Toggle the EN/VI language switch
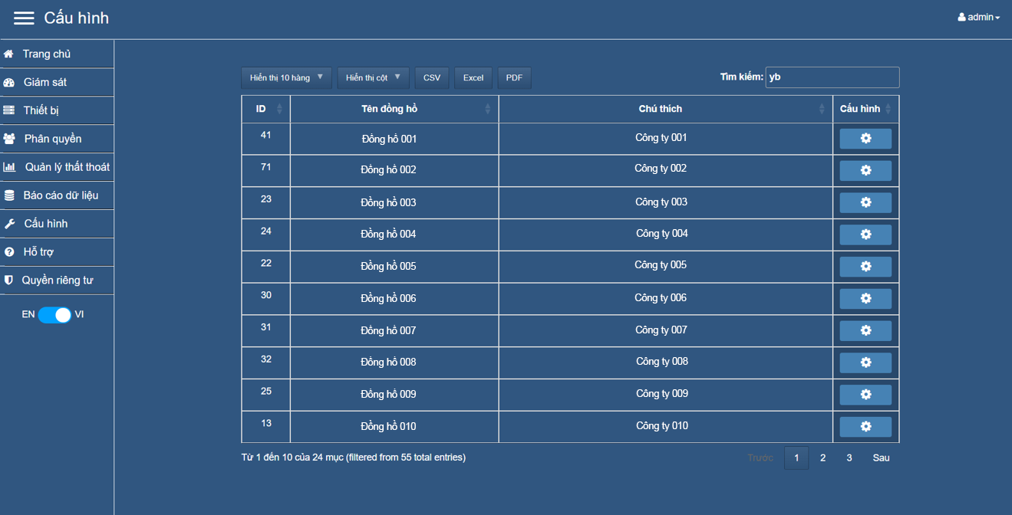Viewport: 1012px width, 515px height. click(x=54, y=315)
